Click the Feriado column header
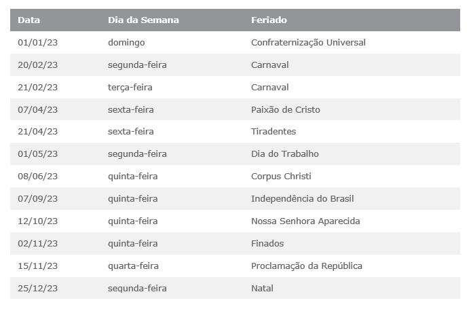 click(x=269, y=20)
